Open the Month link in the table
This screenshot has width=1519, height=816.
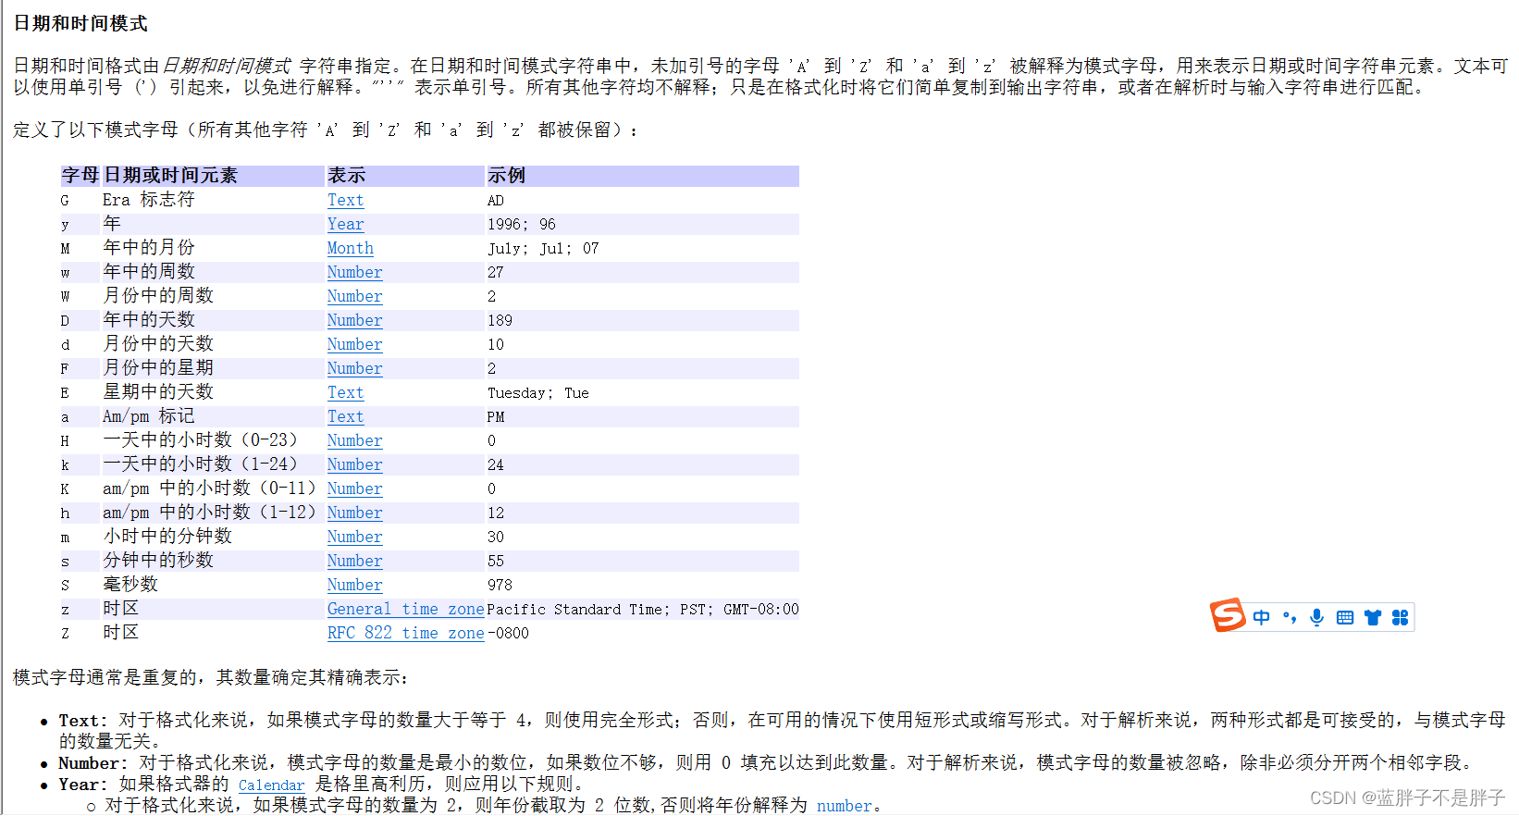[x=351, y=248]
